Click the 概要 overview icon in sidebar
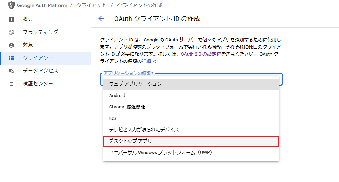This screenshot has width=339, height=182. click(11, 20)
